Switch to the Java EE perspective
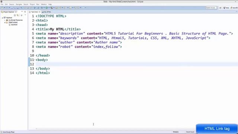 pyautogui.click(x=234, y=8)
